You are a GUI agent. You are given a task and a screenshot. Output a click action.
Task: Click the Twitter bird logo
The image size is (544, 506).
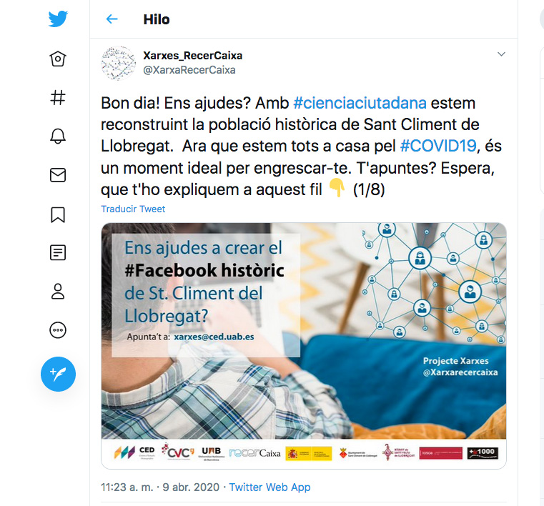[58, 19]
